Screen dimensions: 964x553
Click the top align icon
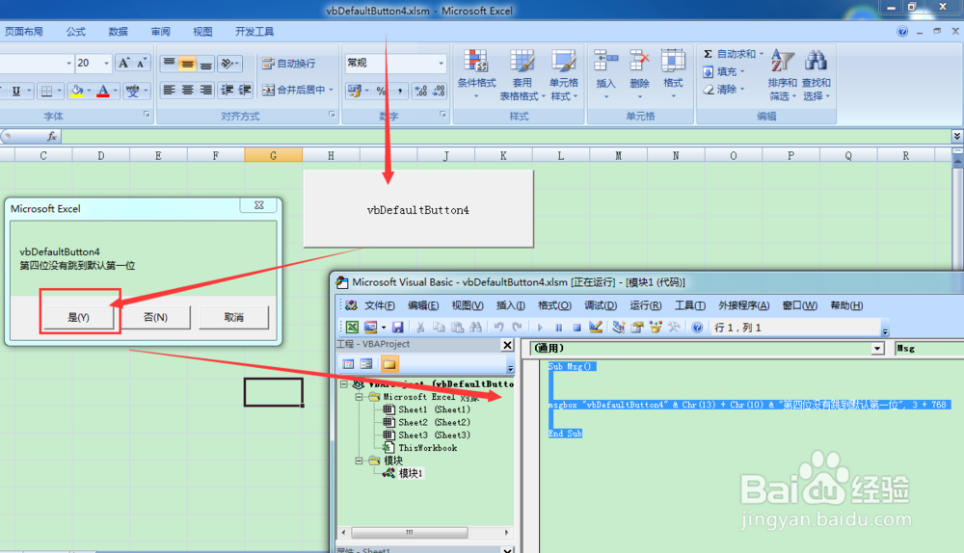coord(169,64)
